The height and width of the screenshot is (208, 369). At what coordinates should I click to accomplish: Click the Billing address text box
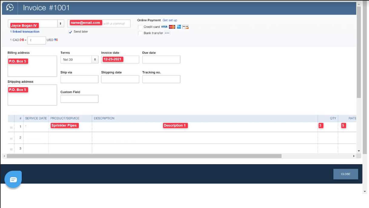pyautogui.click(x=32, y=66)
